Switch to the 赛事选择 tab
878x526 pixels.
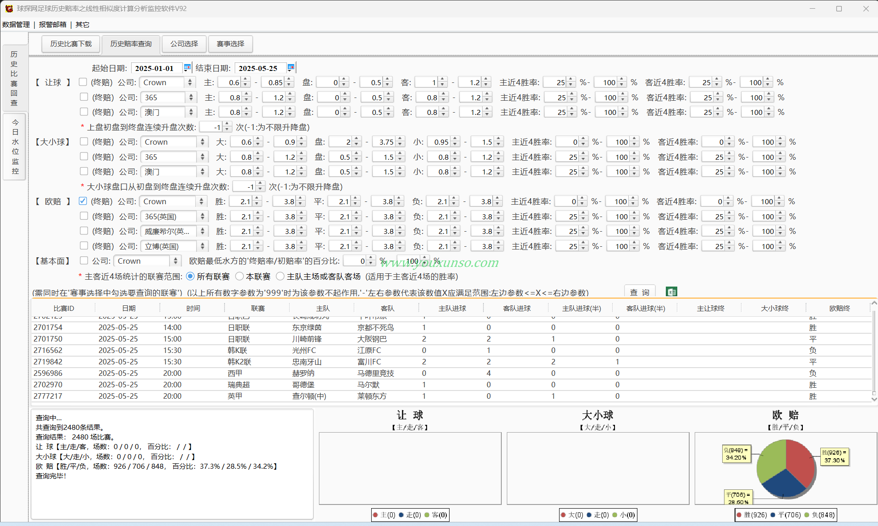click(230, 43)
